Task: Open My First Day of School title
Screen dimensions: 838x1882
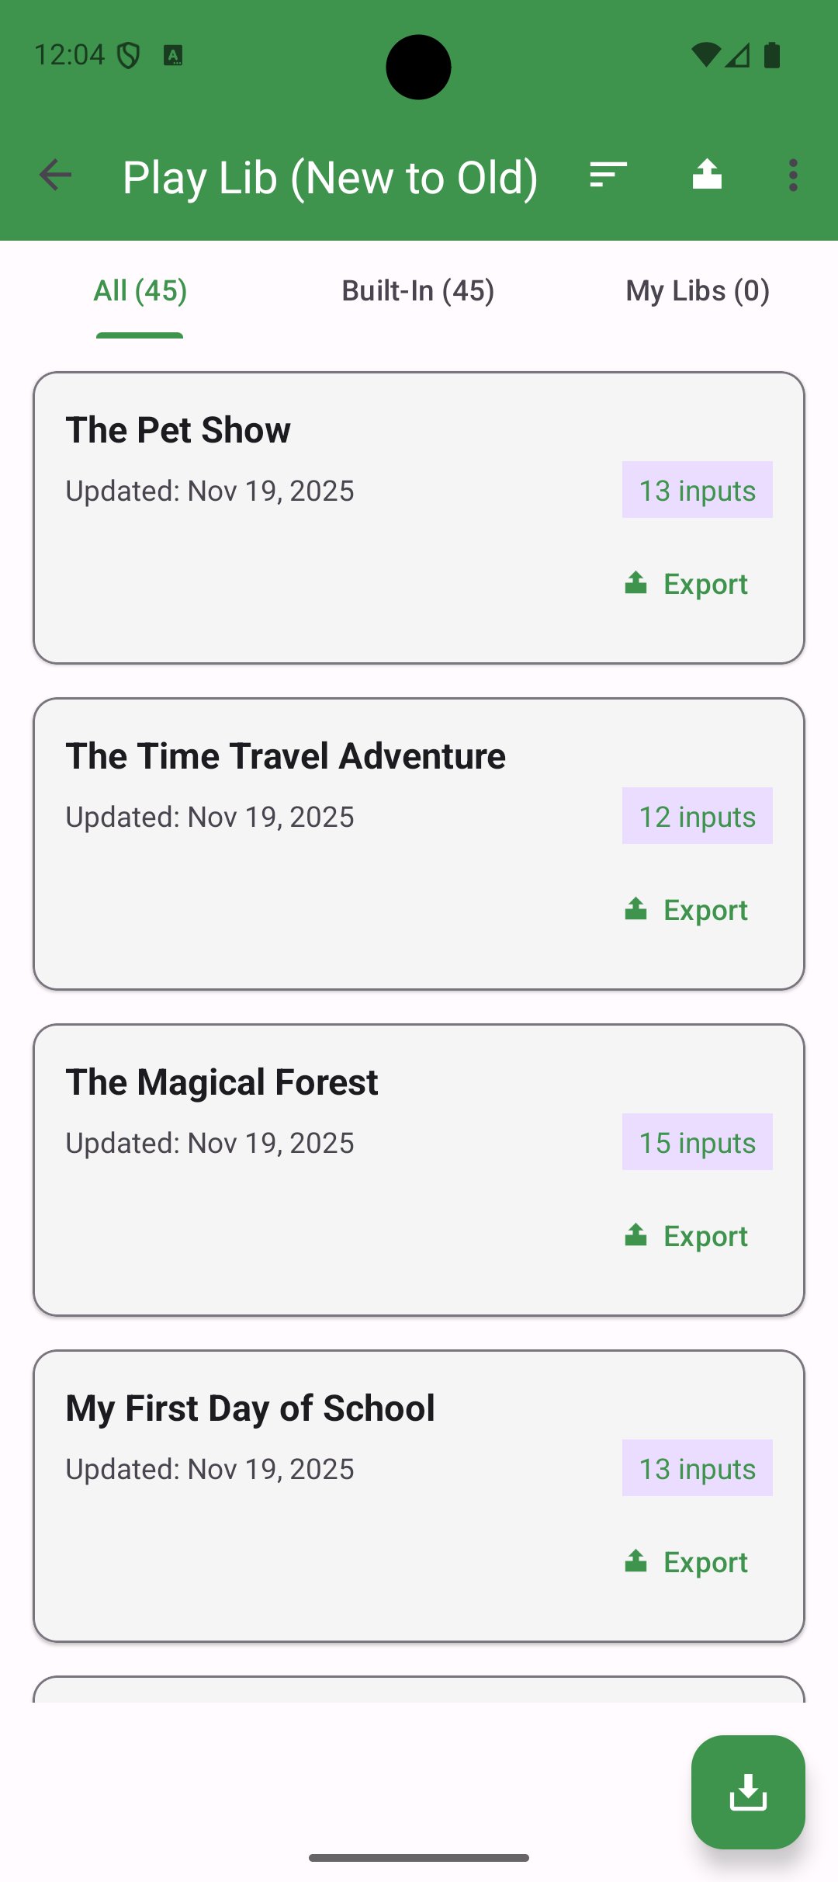Action: tap(250, 1408)
